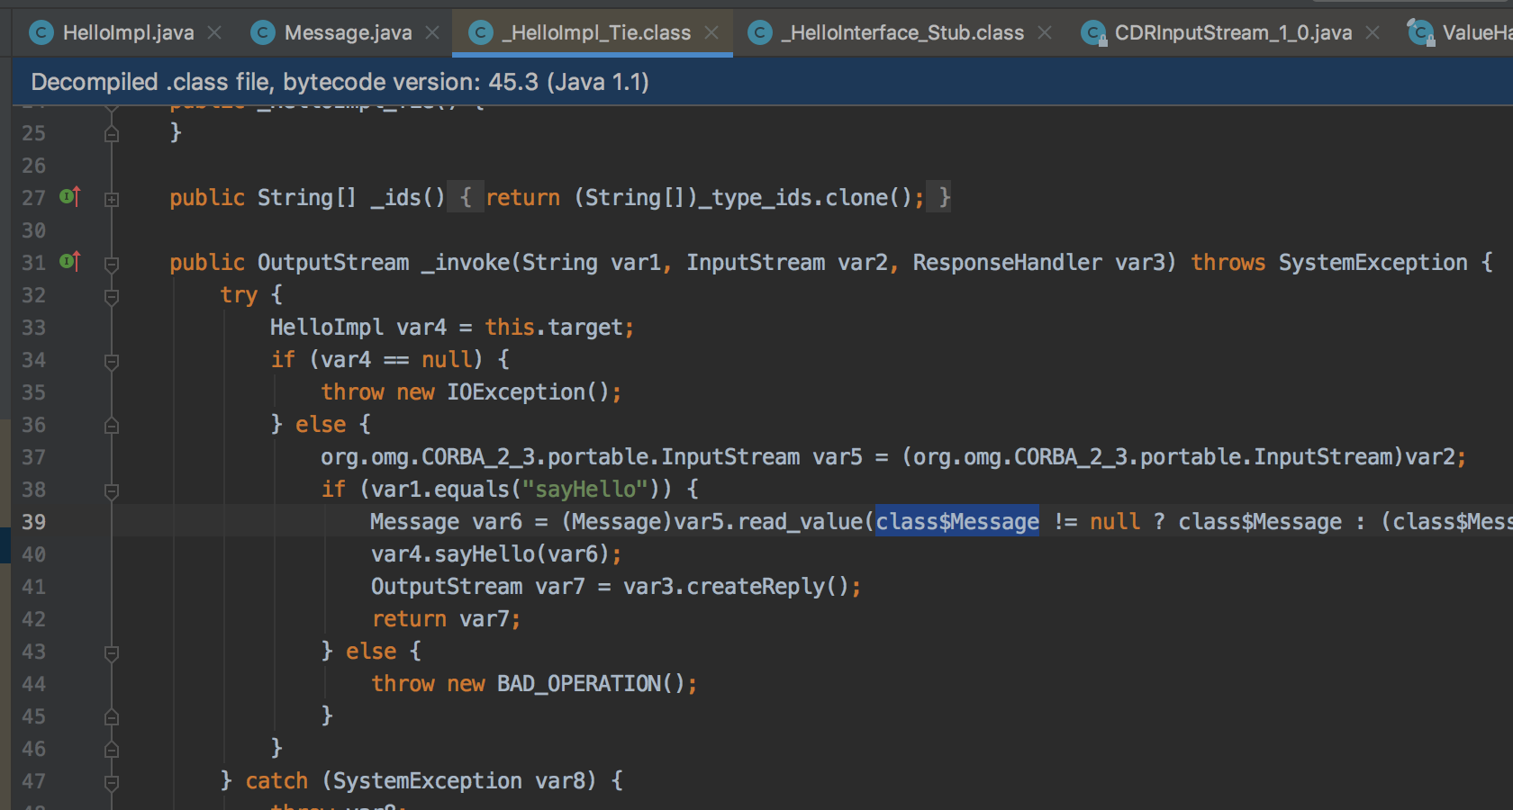Close the _HelloImpl_Tie.class tab
This screenshot has height=810, width=1513.
pos(711,32)
